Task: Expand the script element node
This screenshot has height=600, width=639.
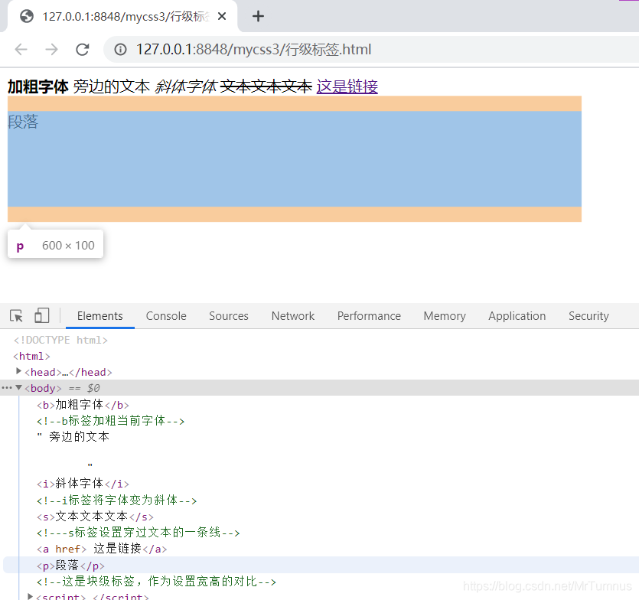Action: (30, 596)
